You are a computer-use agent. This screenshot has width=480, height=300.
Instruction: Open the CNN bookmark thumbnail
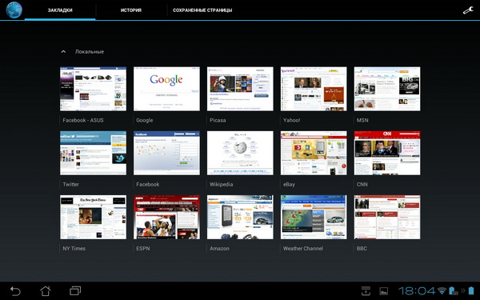387,153
